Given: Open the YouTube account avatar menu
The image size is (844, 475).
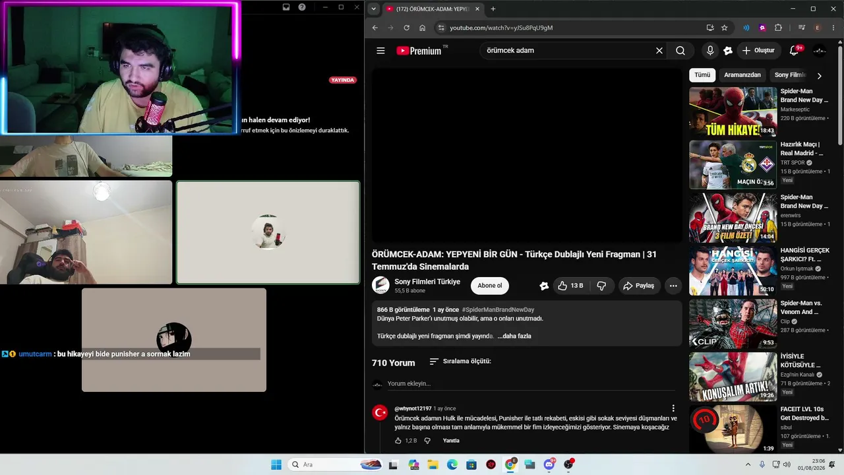Looking at the screenshot, I should pyautogui.click(x=820, y=51).
